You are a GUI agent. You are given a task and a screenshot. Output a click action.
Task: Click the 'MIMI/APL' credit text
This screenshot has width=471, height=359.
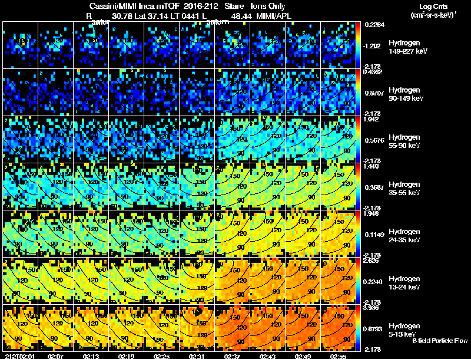point(273,16)
